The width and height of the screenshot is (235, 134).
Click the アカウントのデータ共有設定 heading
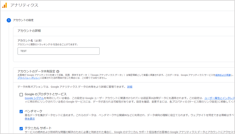(x=36, y=71)
